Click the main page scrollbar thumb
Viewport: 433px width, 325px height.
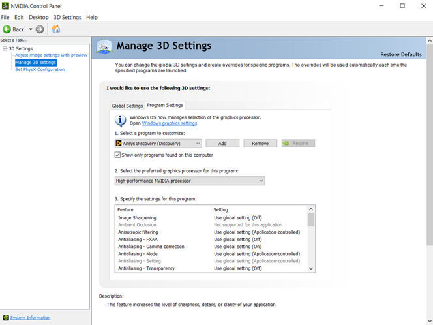pos(430,145)
